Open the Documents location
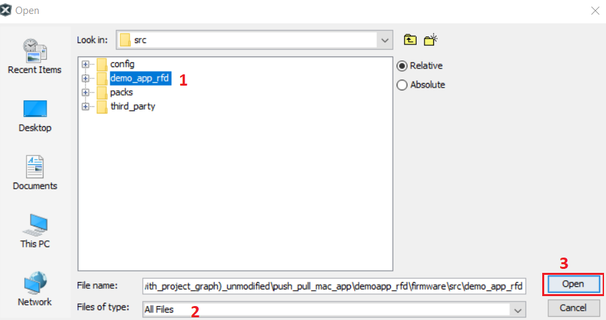 click(x=35, y=173)
